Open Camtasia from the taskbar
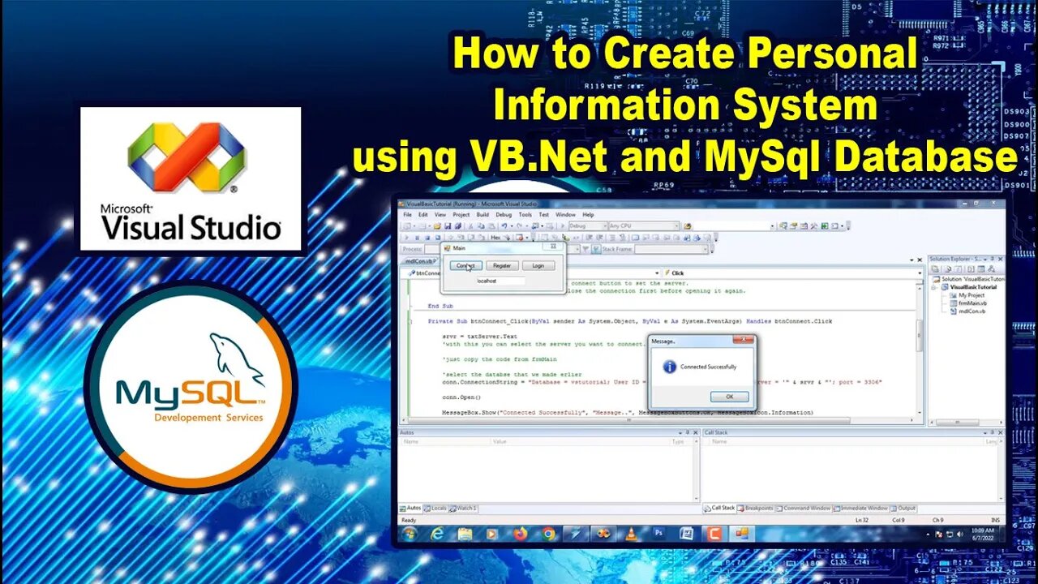 pyautogui.click(x=714, y=534)
